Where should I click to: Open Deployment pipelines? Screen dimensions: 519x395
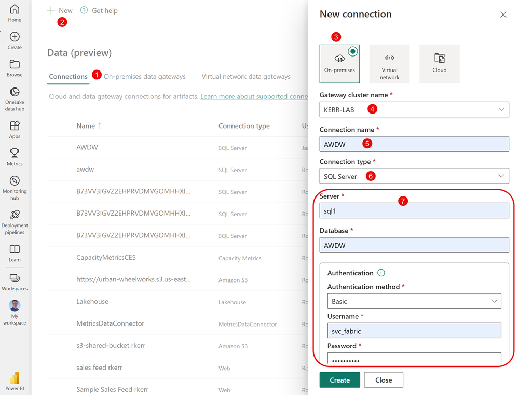click(15, 219)
